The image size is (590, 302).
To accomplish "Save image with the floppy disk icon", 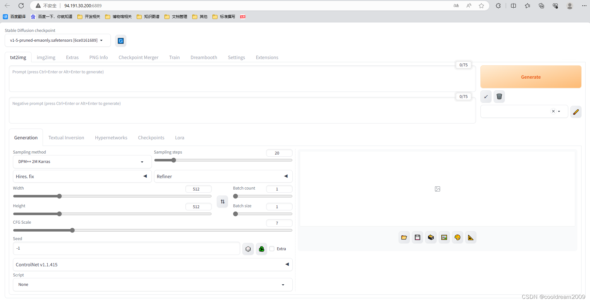I will [x=417, y=238].
